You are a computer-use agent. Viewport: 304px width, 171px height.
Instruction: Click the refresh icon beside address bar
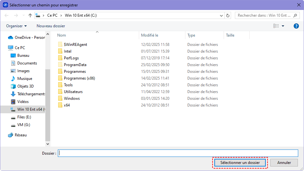pyautogui.click(x=228, y=15)
